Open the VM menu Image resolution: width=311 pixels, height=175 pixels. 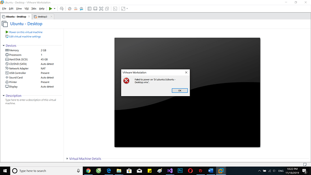27,9
